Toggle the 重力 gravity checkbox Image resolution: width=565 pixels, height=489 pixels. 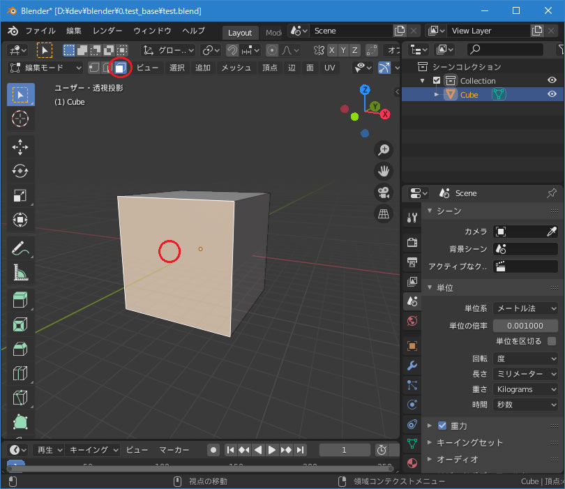[x=442, y=426]
